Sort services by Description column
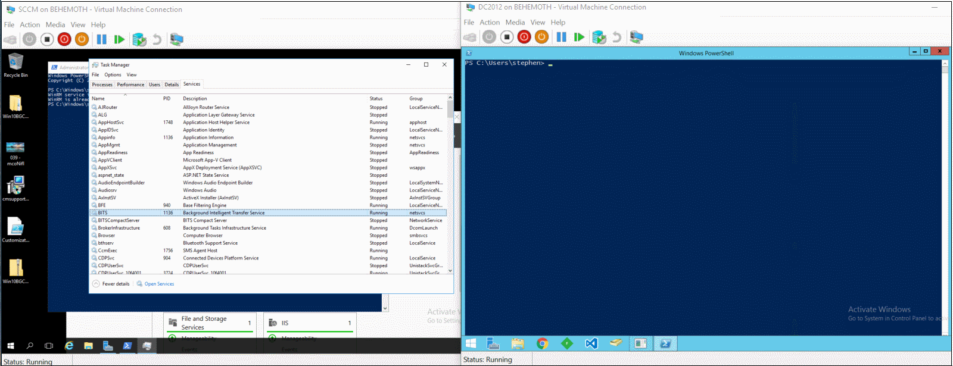 click(195, 99)
